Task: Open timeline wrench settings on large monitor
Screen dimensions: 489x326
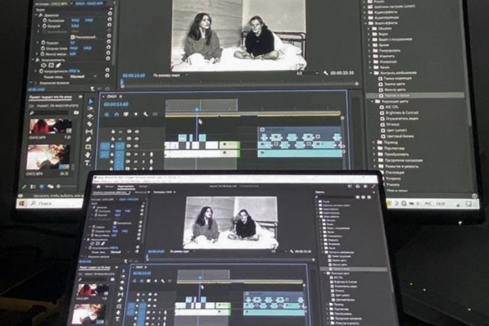Action: 145,115
